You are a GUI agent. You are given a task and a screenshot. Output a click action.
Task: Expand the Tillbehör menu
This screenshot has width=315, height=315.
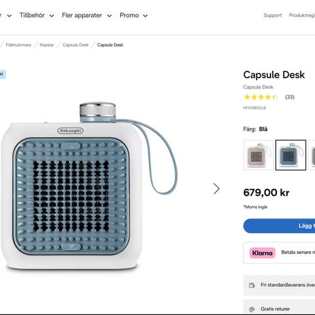[x=37, y=15]
